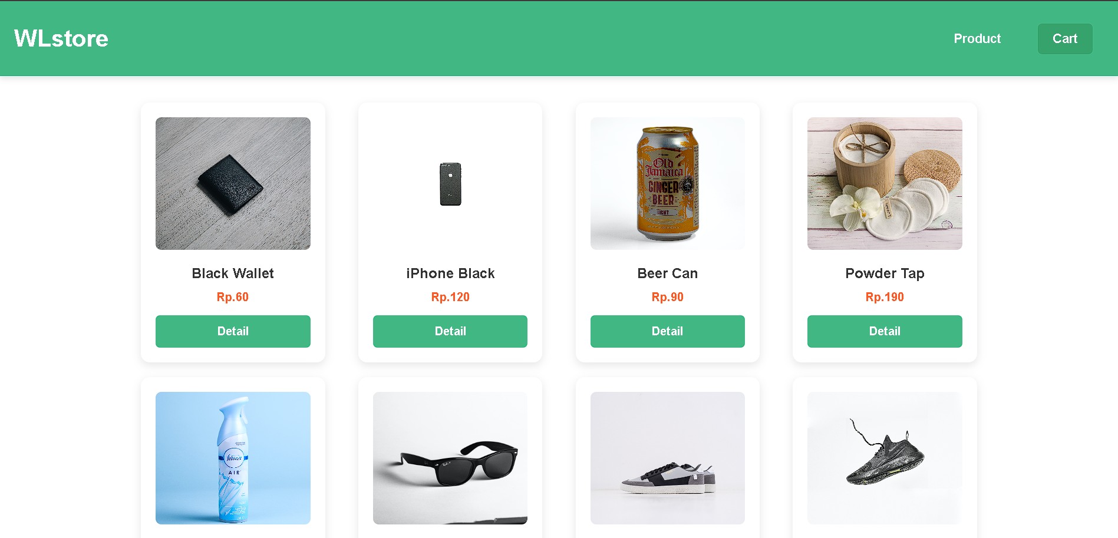View details of Black Wallet
The width and height of the screenshot is (1118, 538).
pos(232,331)
